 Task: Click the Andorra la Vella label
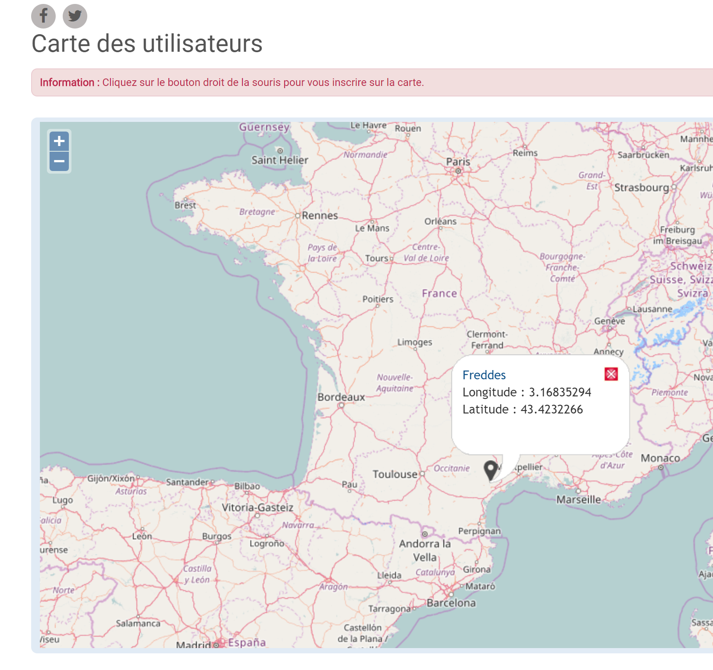(x=425, y=550)
